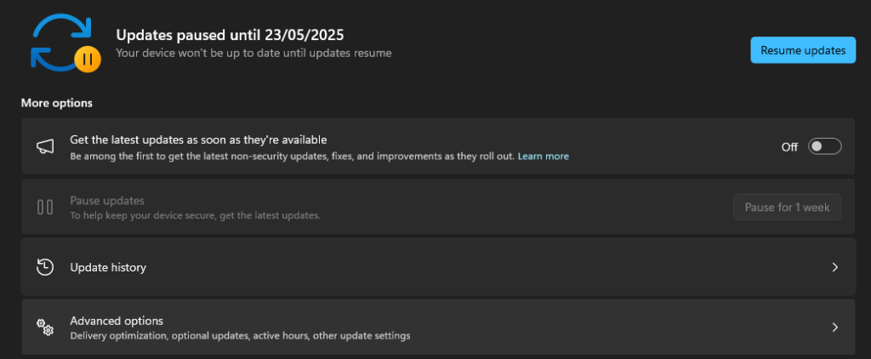This screenshot has width=871, height=359.
Task: Click the megaphone icon beside latest updates
Action: click(x=45, y=146)
